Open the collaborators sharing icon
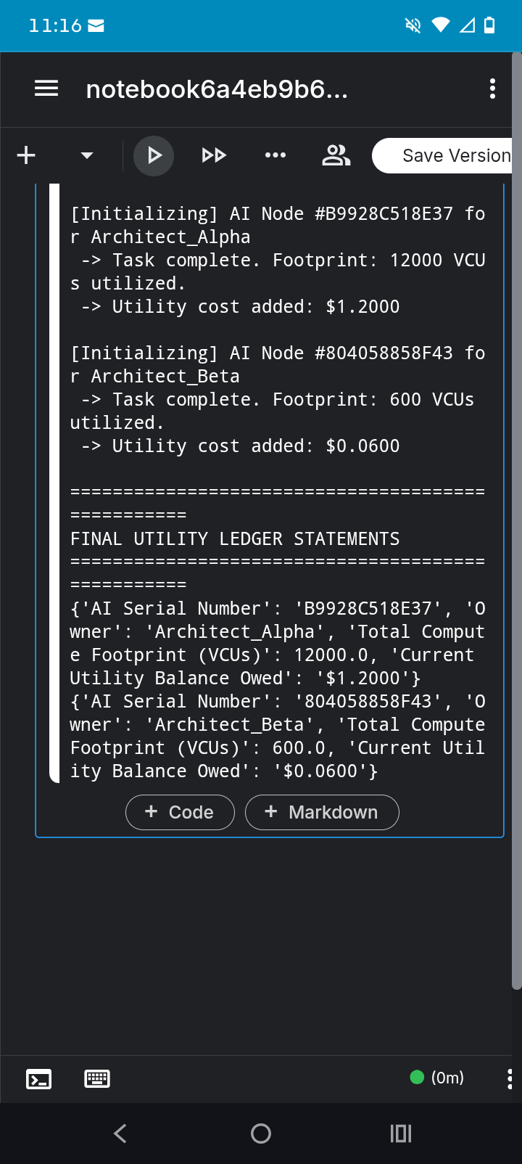The width and height of the screenshot is (522, 1164). tap(336, 155)
